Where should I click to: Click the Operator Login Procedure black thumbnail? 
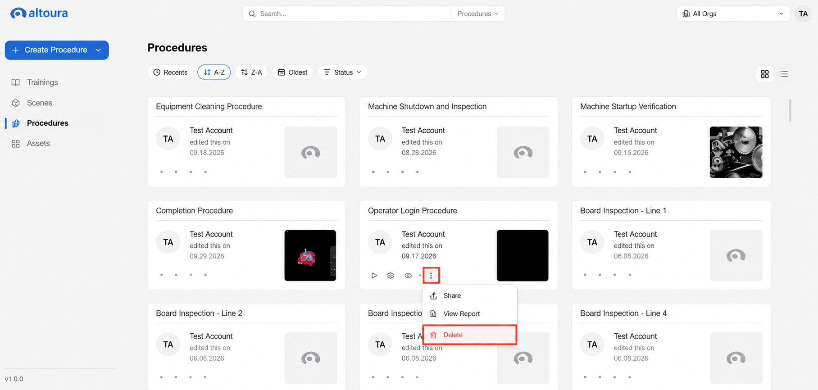(523, 255)
